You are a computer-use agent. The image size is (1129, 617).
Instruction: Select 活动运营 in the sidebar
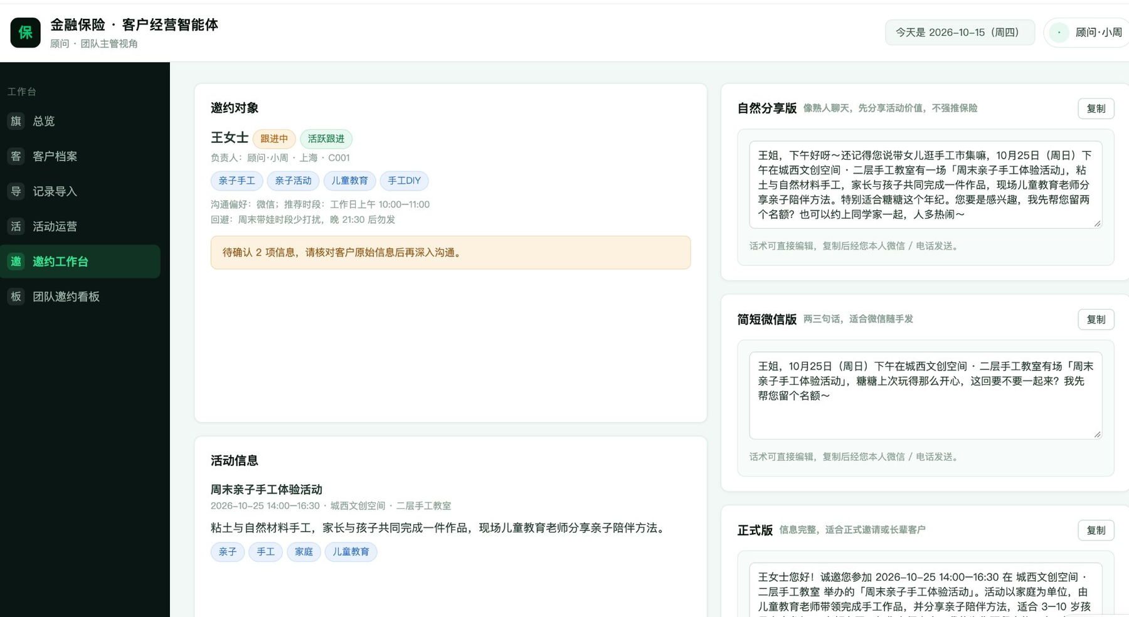click(80, 226)
